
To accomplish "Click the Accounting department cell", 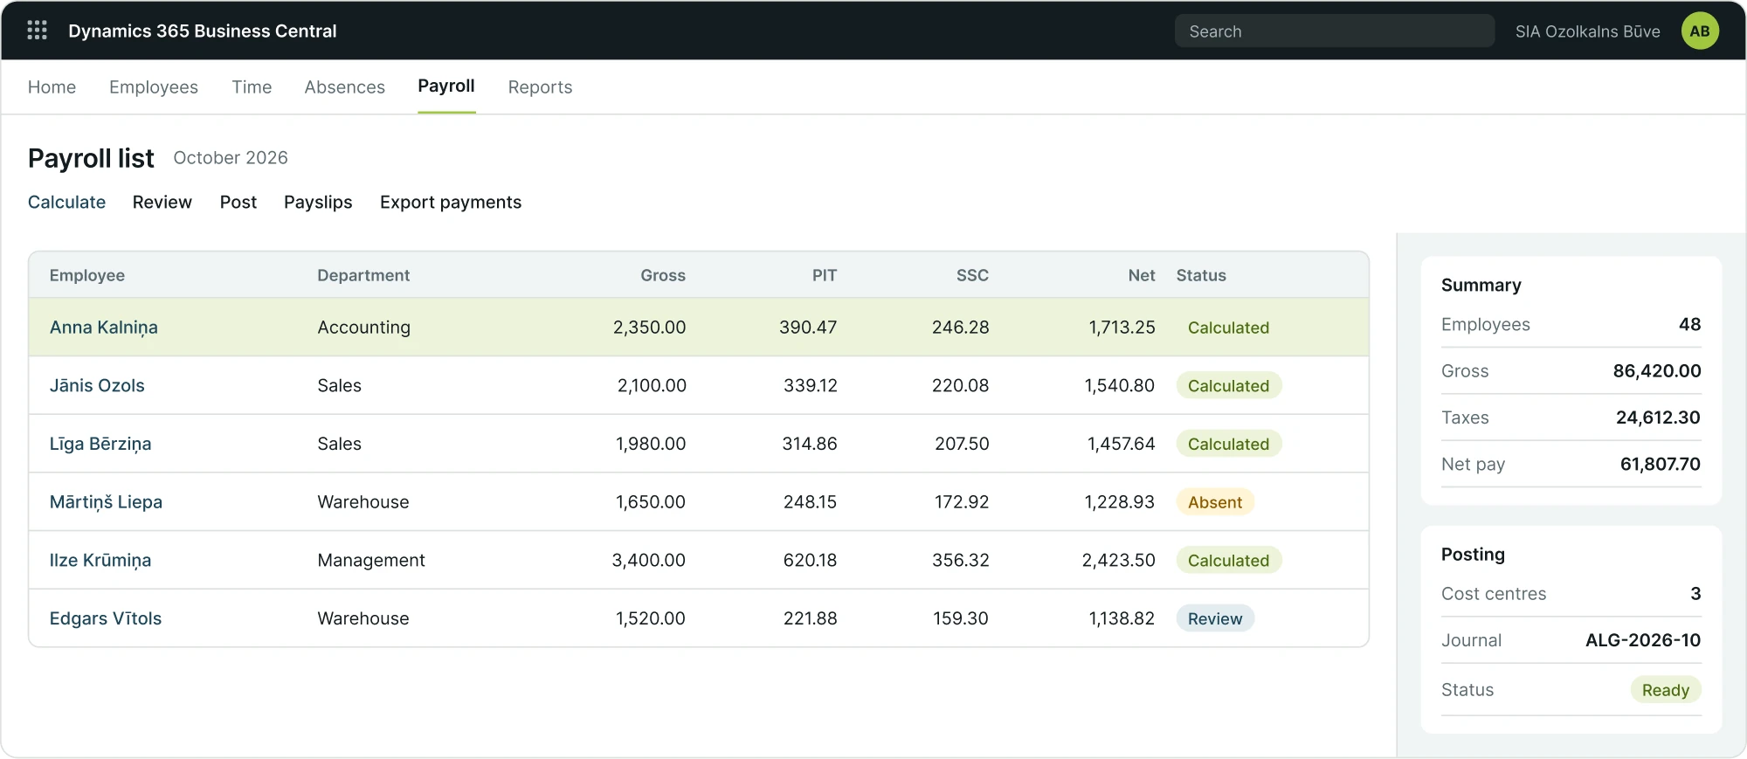I will [x=363, y=328].
